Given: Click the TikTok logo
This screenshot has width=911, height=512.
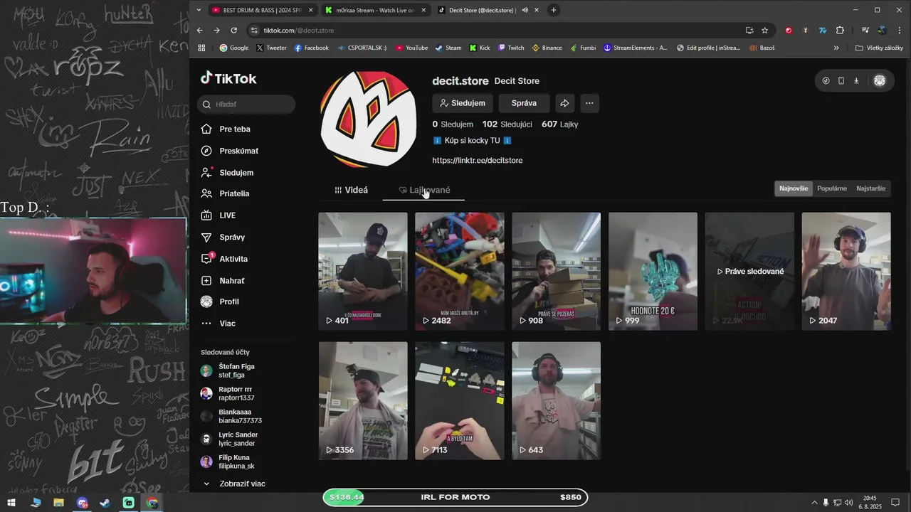Looking at the screenshot, I should 228,78.
